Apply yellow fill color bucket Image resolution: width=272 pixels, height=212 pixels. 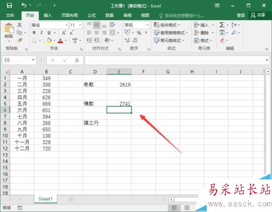49,40
